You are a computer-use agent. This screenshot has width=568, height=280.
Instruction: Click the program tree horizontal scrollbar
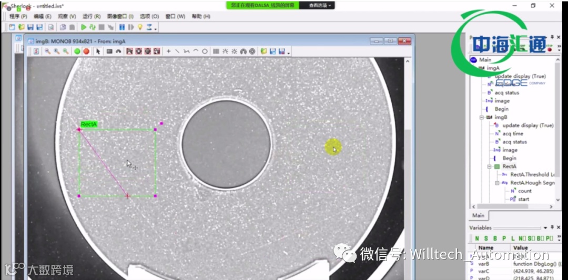click(x=512, y=207)
